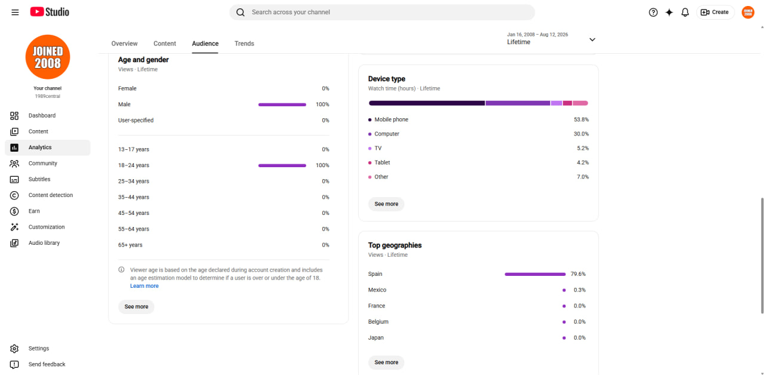Image resolution: width=764 pixels, height=375 pixels.
Task: Click the Subtitles sidebar icon
Action: [14, 179]
